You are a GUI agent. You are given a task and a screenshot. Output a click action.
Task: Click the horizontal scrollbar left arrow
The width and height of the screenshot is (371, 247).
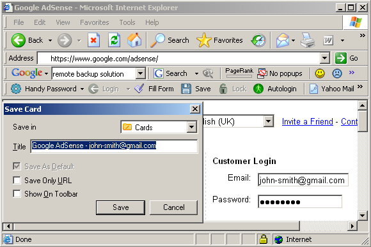click(x=8, y=226)
